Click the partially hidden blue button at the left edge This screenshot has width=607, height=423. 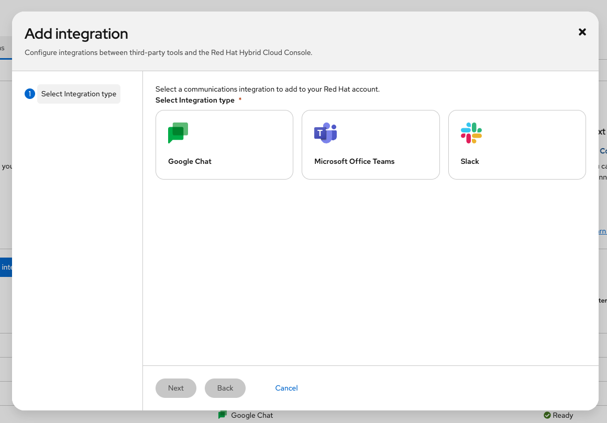tap(6, 267)
